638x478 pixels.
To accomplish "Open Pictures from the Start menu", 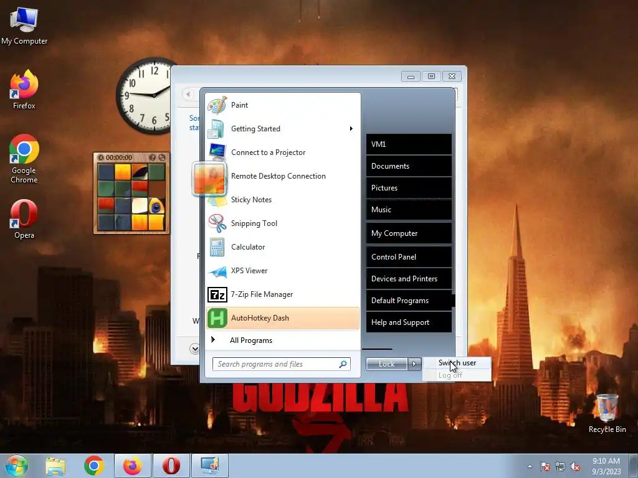I will coord(409,188).
